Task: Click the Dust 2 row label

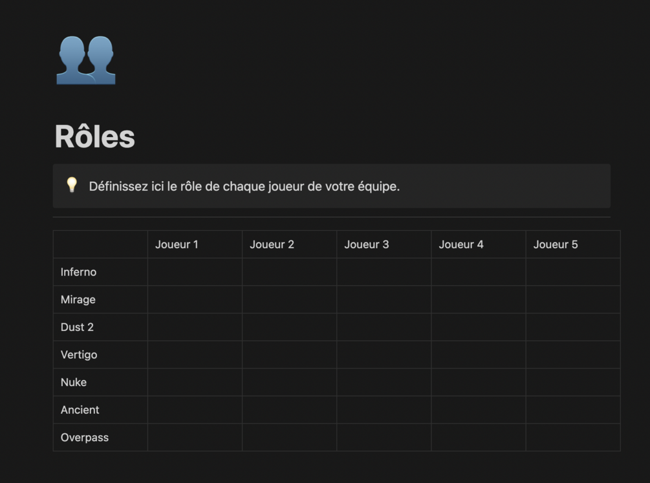Action: pos(77,327)
